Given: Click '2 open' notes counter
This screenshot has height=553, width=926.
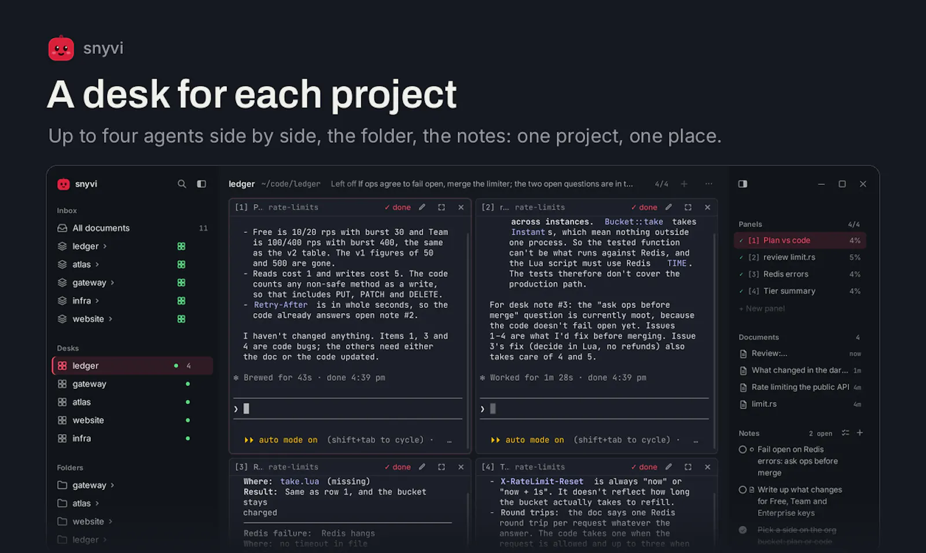Looking at the screenshot, I should click(x=821, y=433).
